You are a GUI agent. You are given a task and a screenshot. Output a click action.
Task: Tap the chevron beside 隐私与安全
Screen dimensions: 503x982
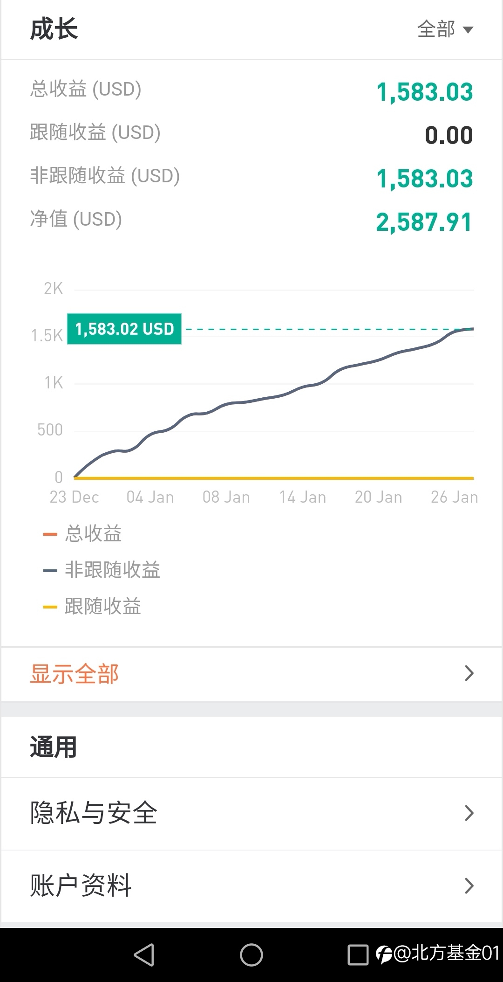click(469, 813)
